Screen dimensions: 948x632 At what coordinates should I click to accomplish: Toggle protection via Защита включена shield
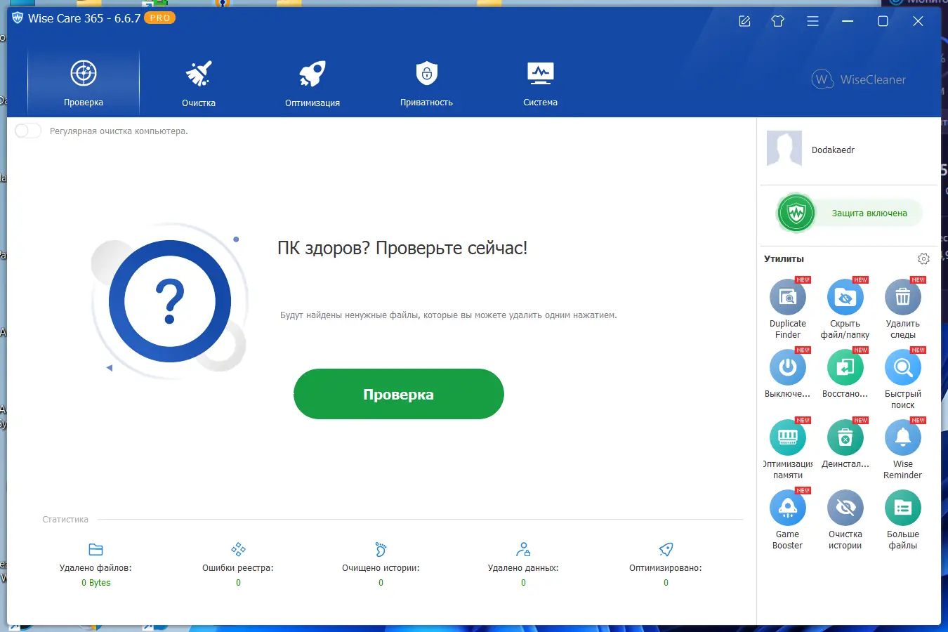click(x=796, y=212)
